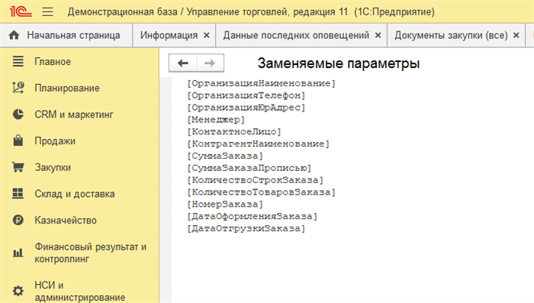Click the Закупки cart icon

coord(18,167)
